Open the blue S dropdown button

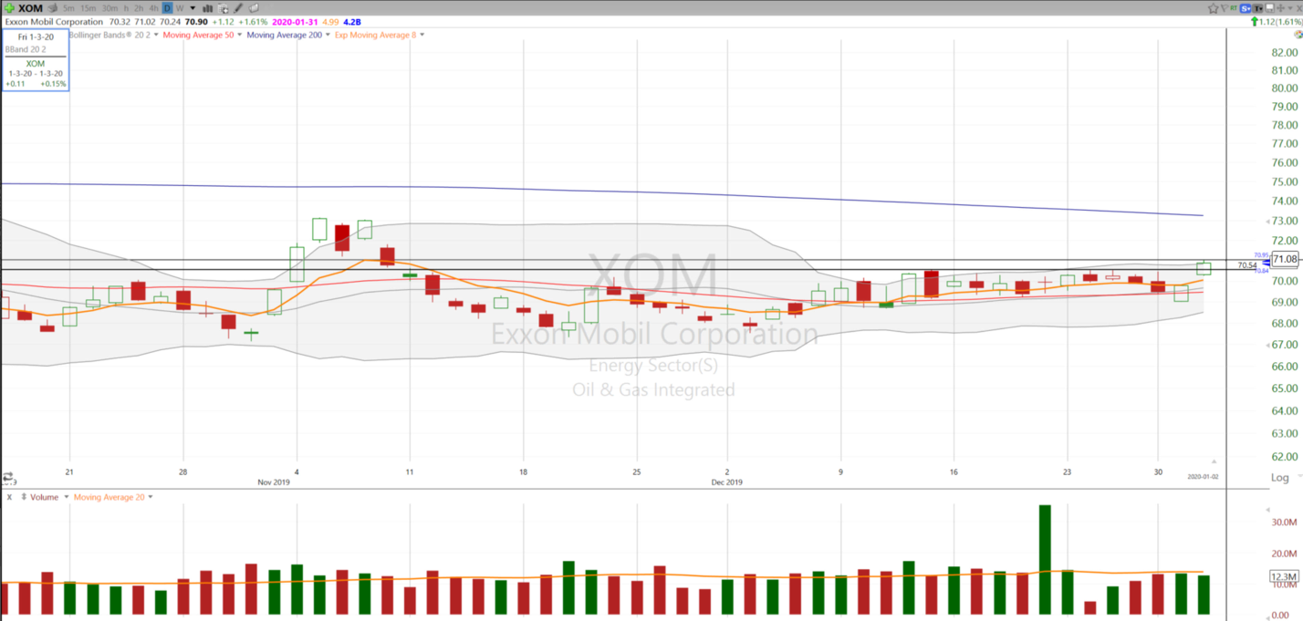point(1246,8)
